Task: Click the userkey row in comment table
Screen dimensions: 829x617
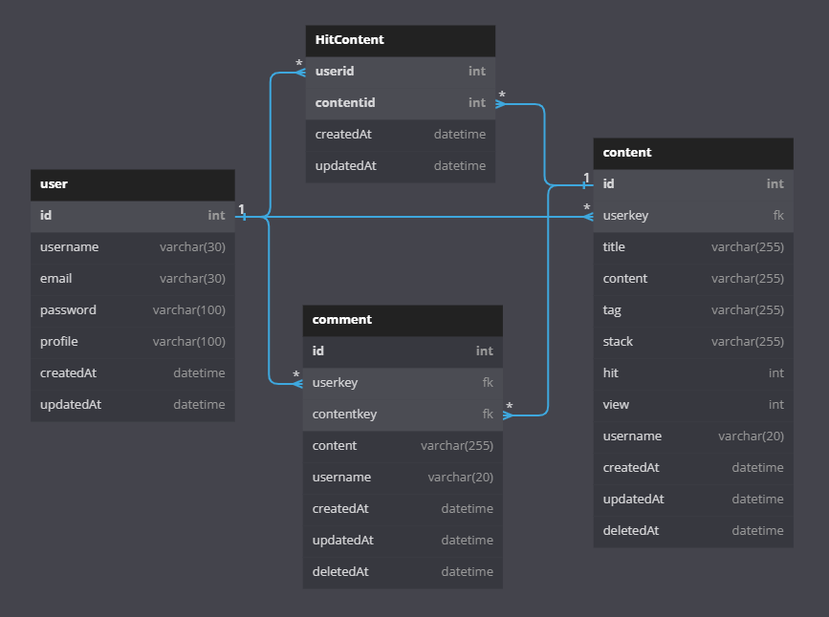Action: pyautogui.click(x=402, y=383)
